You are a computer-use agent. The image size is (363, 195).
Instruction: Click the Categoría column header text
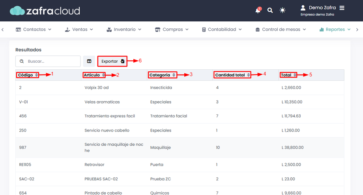[x=160, y=75]
